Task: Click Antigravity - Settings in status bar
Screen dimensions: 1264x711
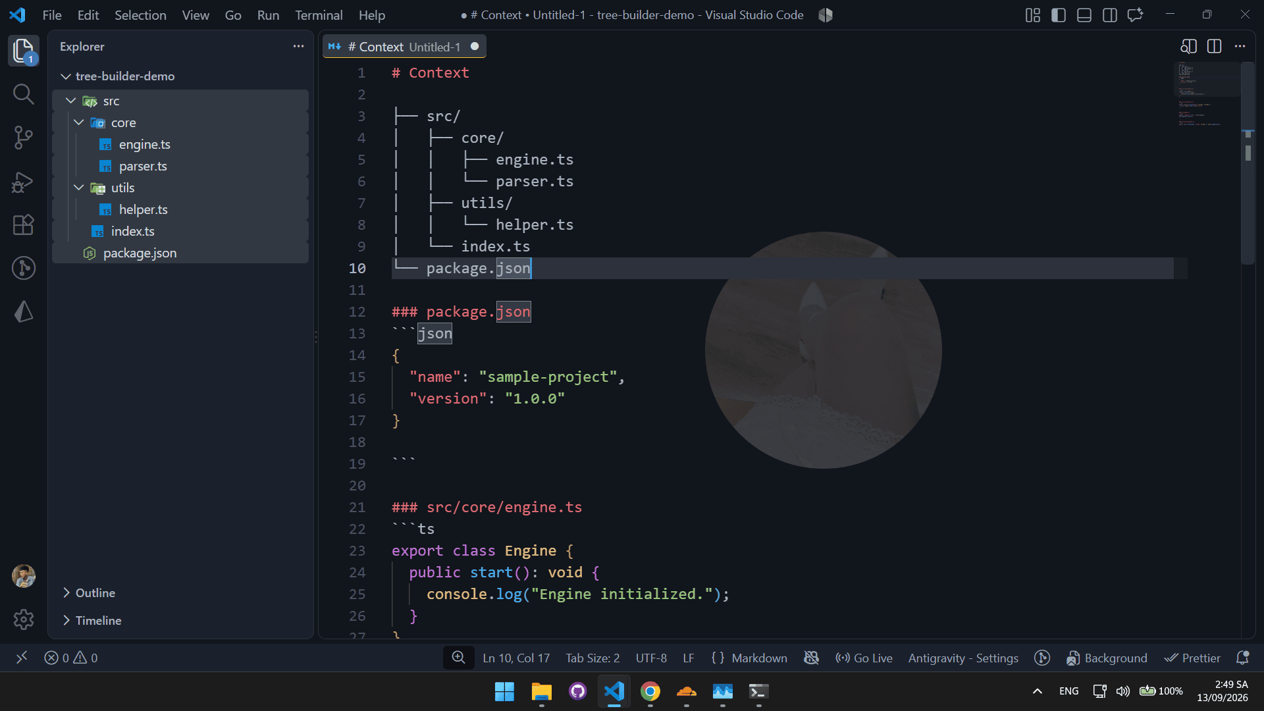Action: point(963,658)
